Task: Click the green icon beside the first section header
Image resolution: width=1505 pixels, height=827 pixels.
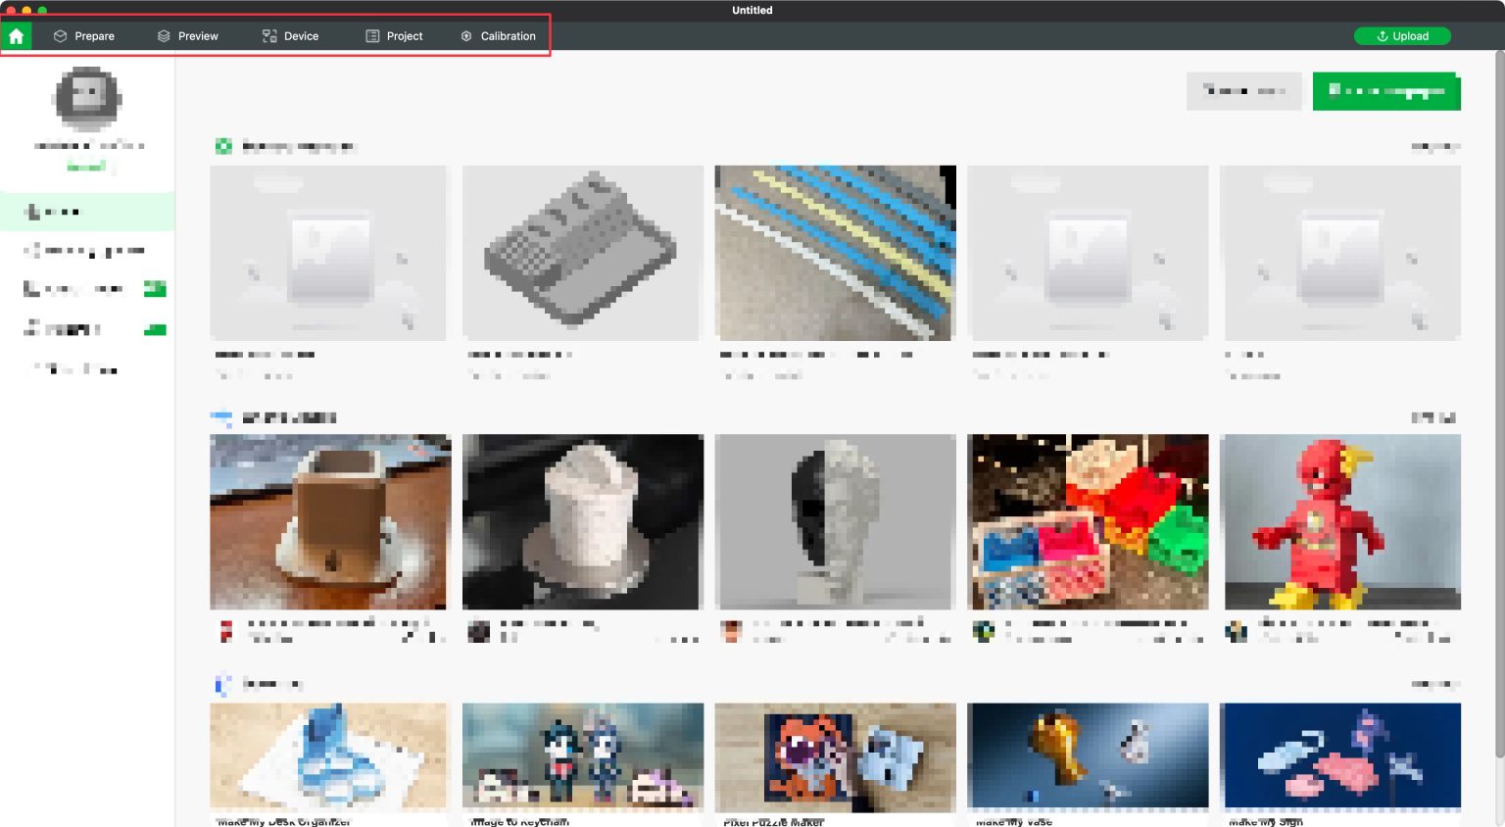Action: 221,146
